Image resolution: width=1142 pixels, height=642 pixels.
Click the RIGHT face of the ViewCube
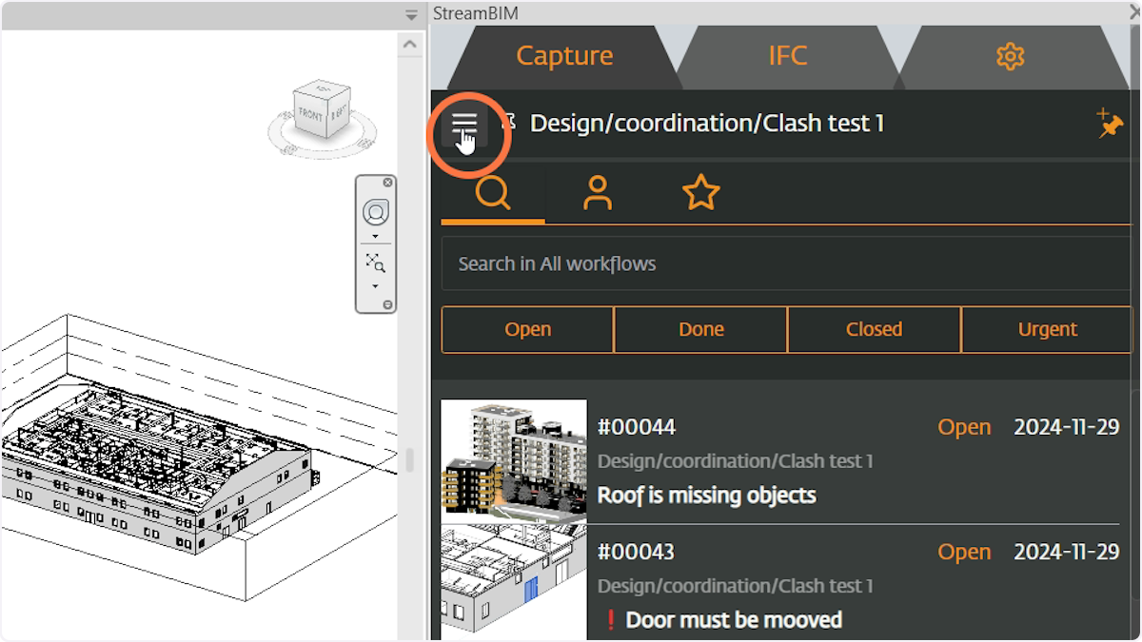click(339, 112)
